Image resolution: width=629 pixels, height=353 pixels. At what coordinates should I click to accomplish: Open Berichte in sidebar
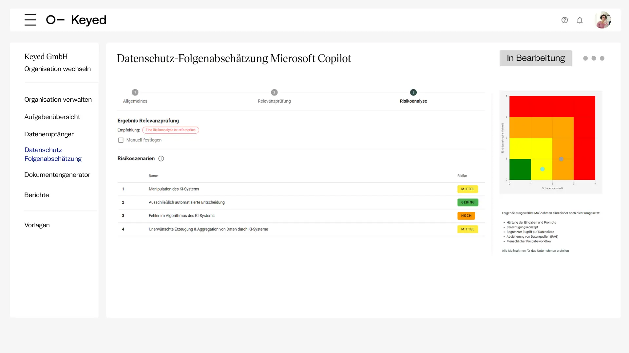click(37, 195)
